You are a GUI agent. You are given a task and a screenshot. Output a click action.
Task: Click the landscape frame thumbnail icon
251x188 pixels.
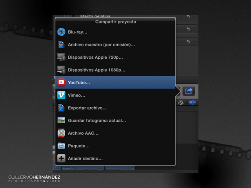click(61, 120)
